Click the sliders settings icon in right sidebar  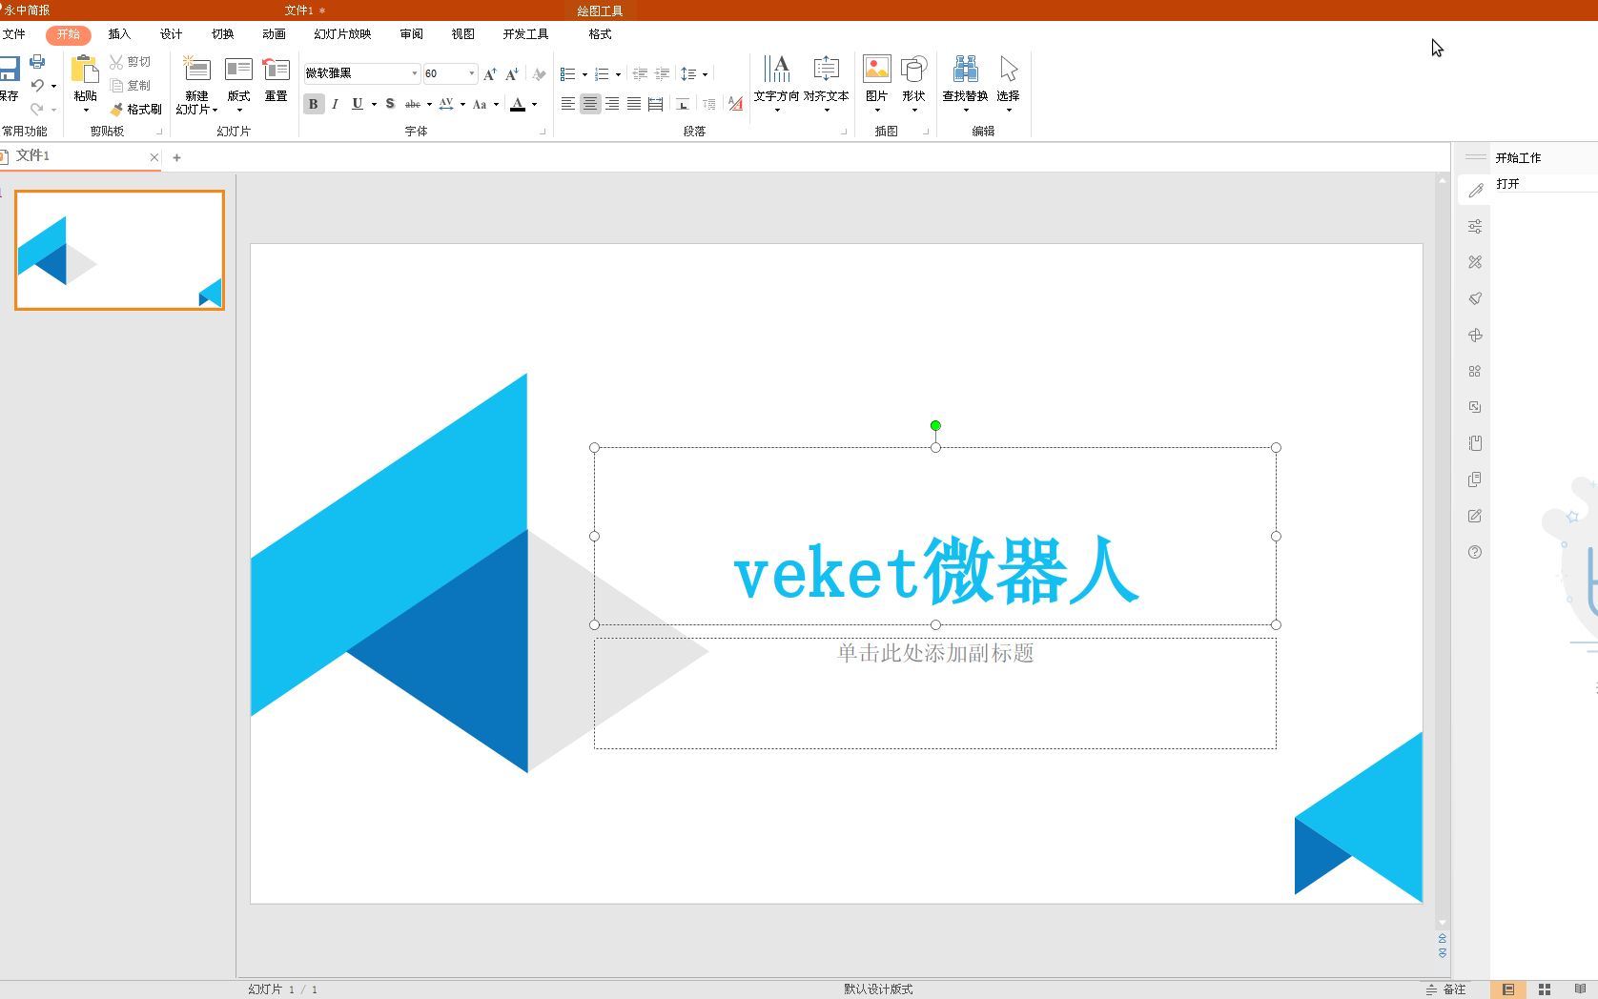(1475, 226)
